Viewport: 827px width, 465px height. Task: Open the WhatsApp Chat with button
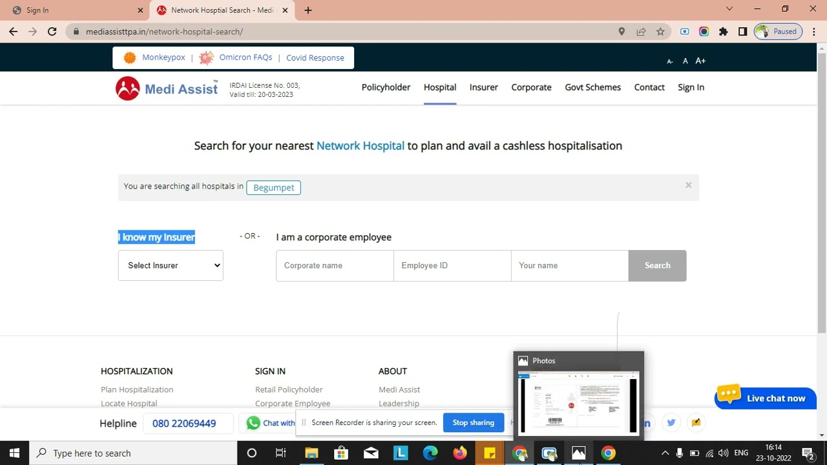pos(270,423)
